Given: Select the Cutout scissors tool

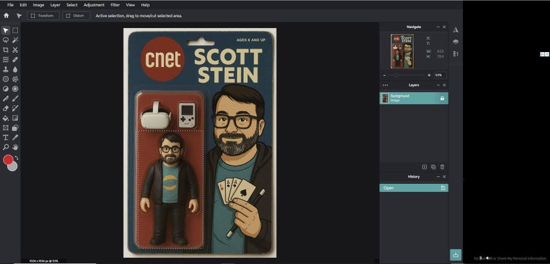Looking at the screenshot, I should (15, 50).
